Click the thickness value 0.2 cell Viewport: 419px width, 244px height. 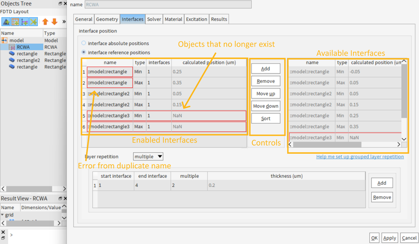286,185
